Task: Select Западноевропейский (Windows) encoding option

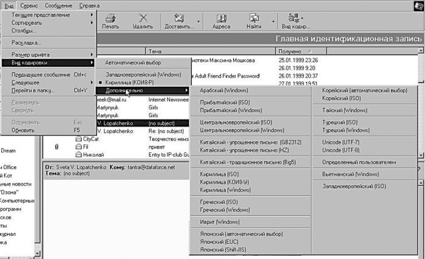Action: click(143, 74)
